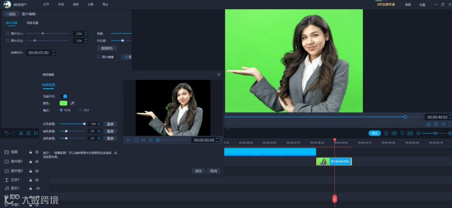Viewport: 452px width, 208px height.
Task: Step to next frame in dialog preview
Action: 151,140
